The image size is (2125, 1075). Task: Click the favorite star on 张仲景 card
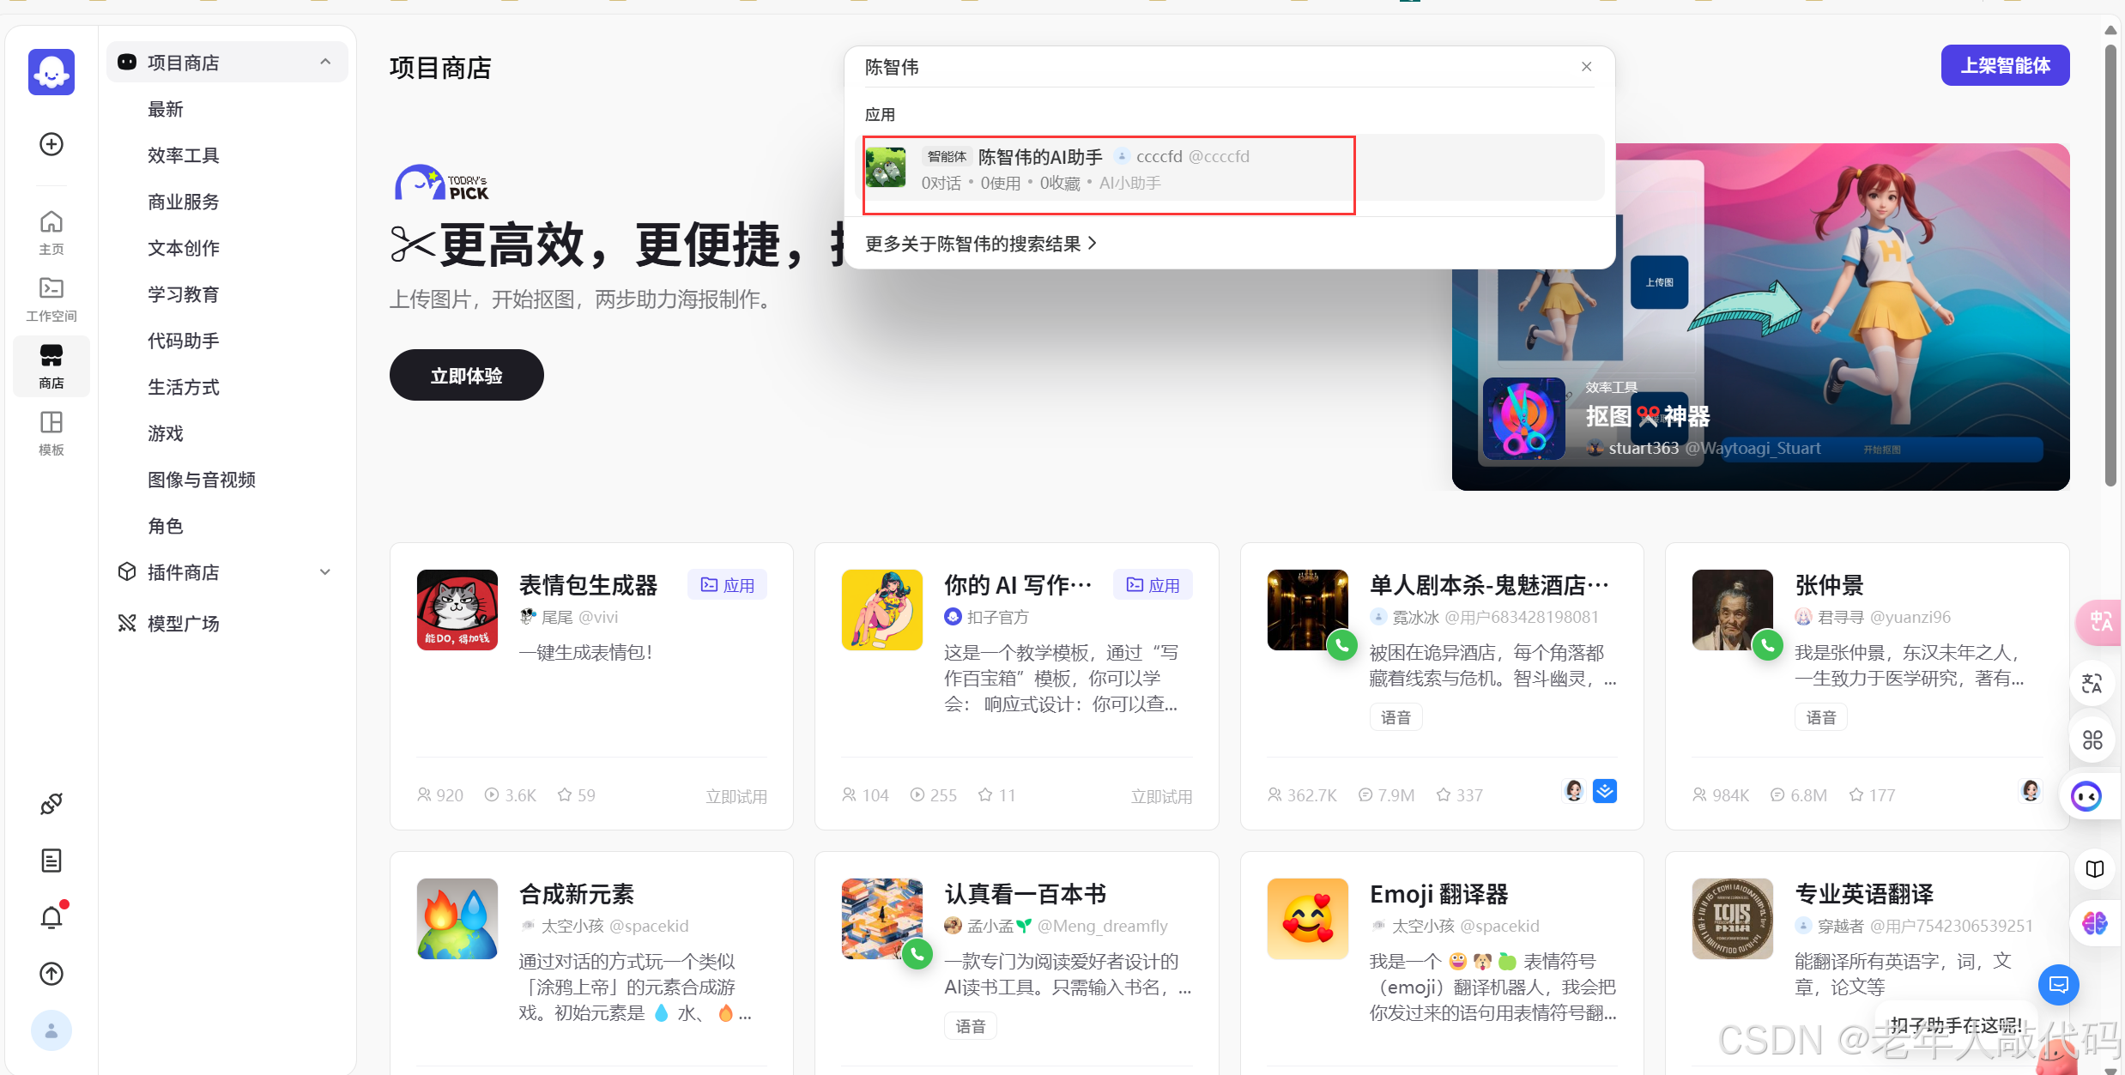[1856, 795]
